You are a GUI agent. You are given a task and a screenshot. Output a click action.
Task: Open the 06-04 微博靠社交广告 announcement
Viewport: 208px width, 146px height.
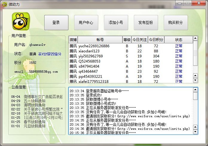pos(37,97)
